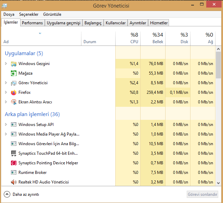Click Firefox memory value 259,4 MB
This screenshot has width=223, height=203.
pyautogui.click(x=155, y=92)
